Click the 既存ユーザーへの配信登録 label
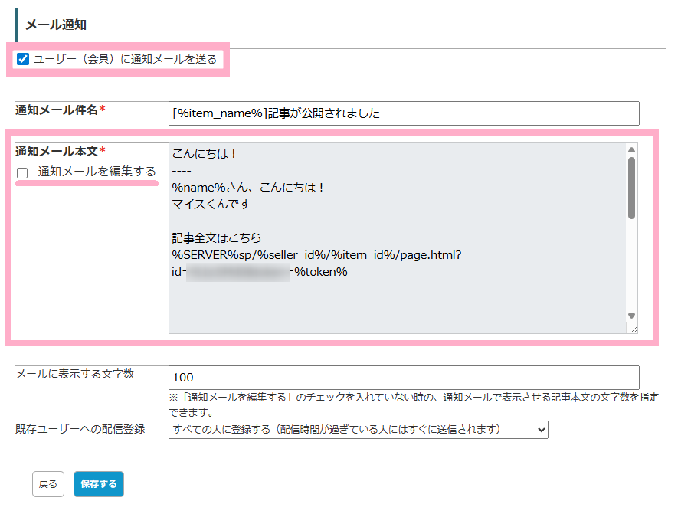The height and width of the screenshot is (514, 691). 80,428
